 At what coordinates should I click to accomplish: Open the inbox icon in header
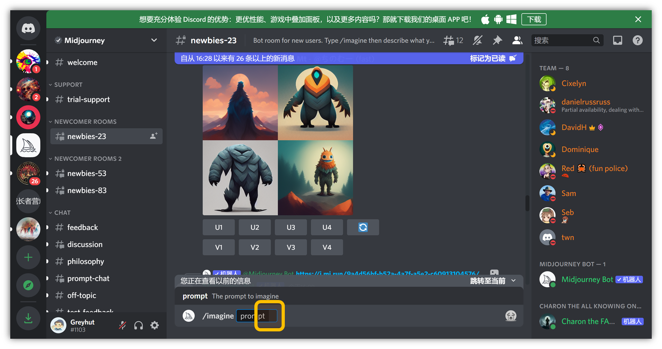coord(617,40)
